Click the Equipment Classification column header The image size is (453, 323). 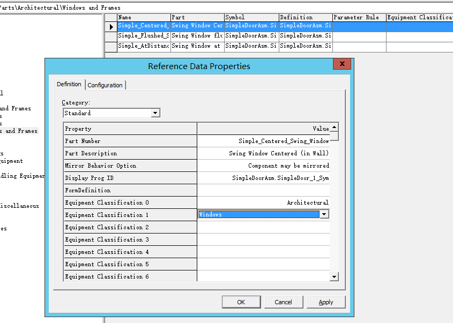coord(420,17)
